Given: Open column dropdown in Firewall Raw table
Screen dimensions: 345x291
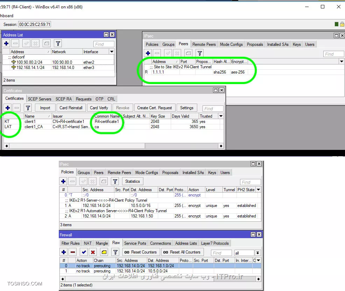Looking at the screenshot, I should click(x=259, y=260).
